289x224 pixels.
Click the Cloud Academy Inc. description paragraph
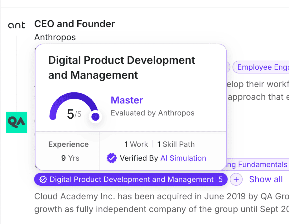[x=162, y=203]
